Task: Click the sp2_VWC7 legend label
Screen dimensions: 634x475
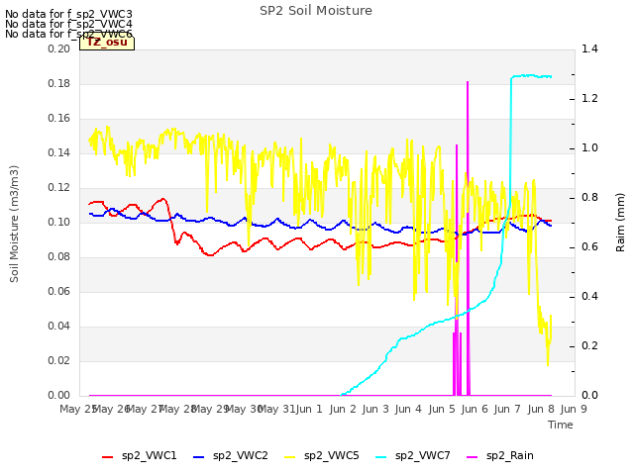Action: (x=423, y=455)
